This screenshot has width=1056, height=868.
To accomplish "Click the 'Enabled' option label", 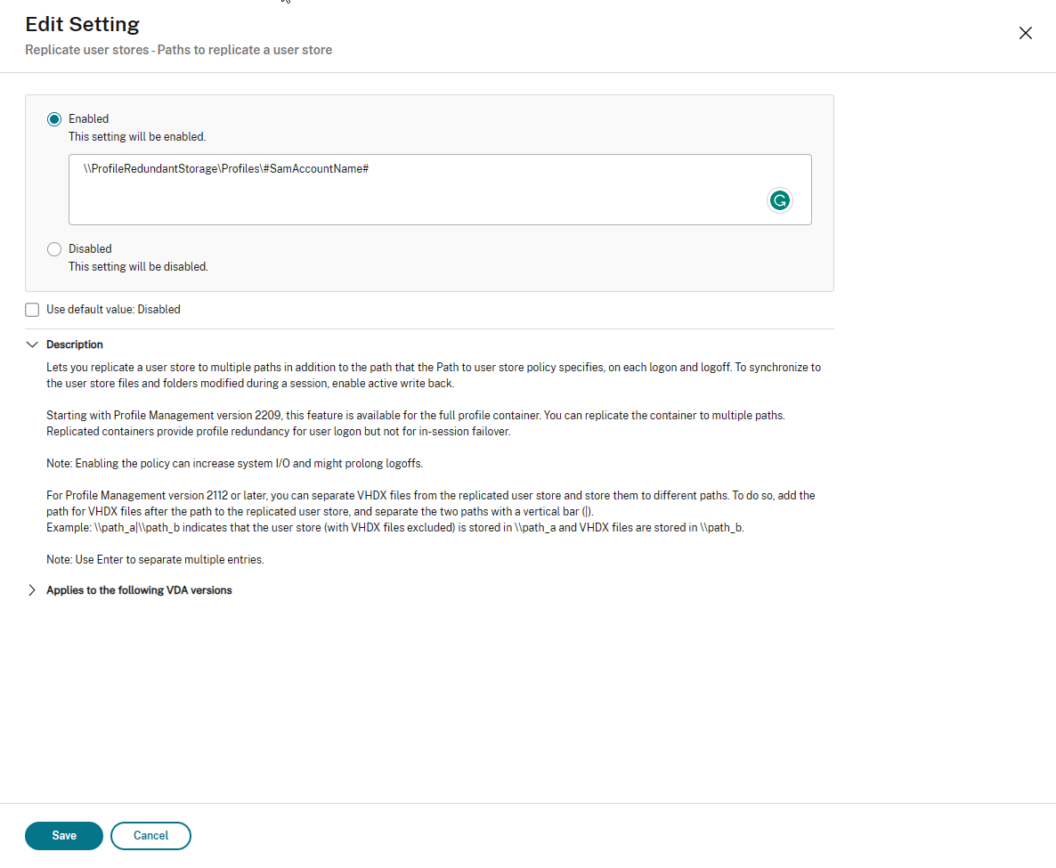I will point(88,118).
